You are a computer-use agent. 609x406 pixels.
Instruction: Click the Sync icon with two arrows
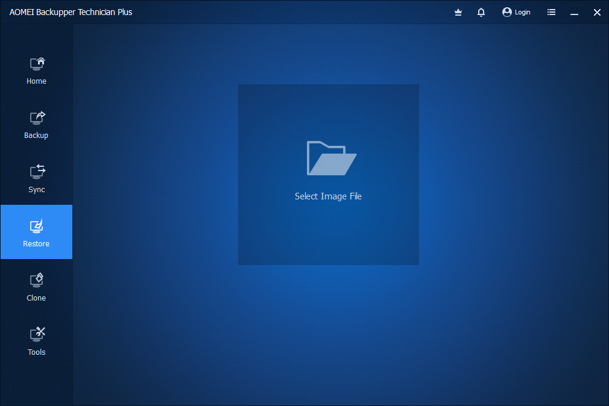pyautogui.click(x=37, y=172)
